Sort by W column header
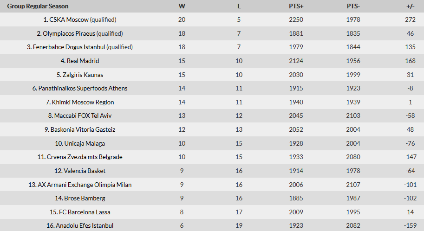This screenshot has height=231, width=424. tap(182, 6)
